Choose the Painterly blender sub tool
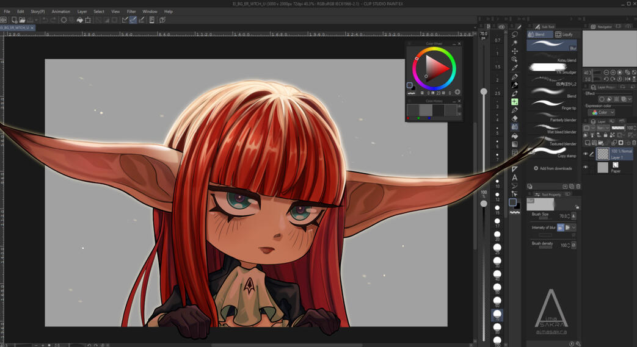The height and width of the screenshot is (347, 637). (x=551, y=117)
